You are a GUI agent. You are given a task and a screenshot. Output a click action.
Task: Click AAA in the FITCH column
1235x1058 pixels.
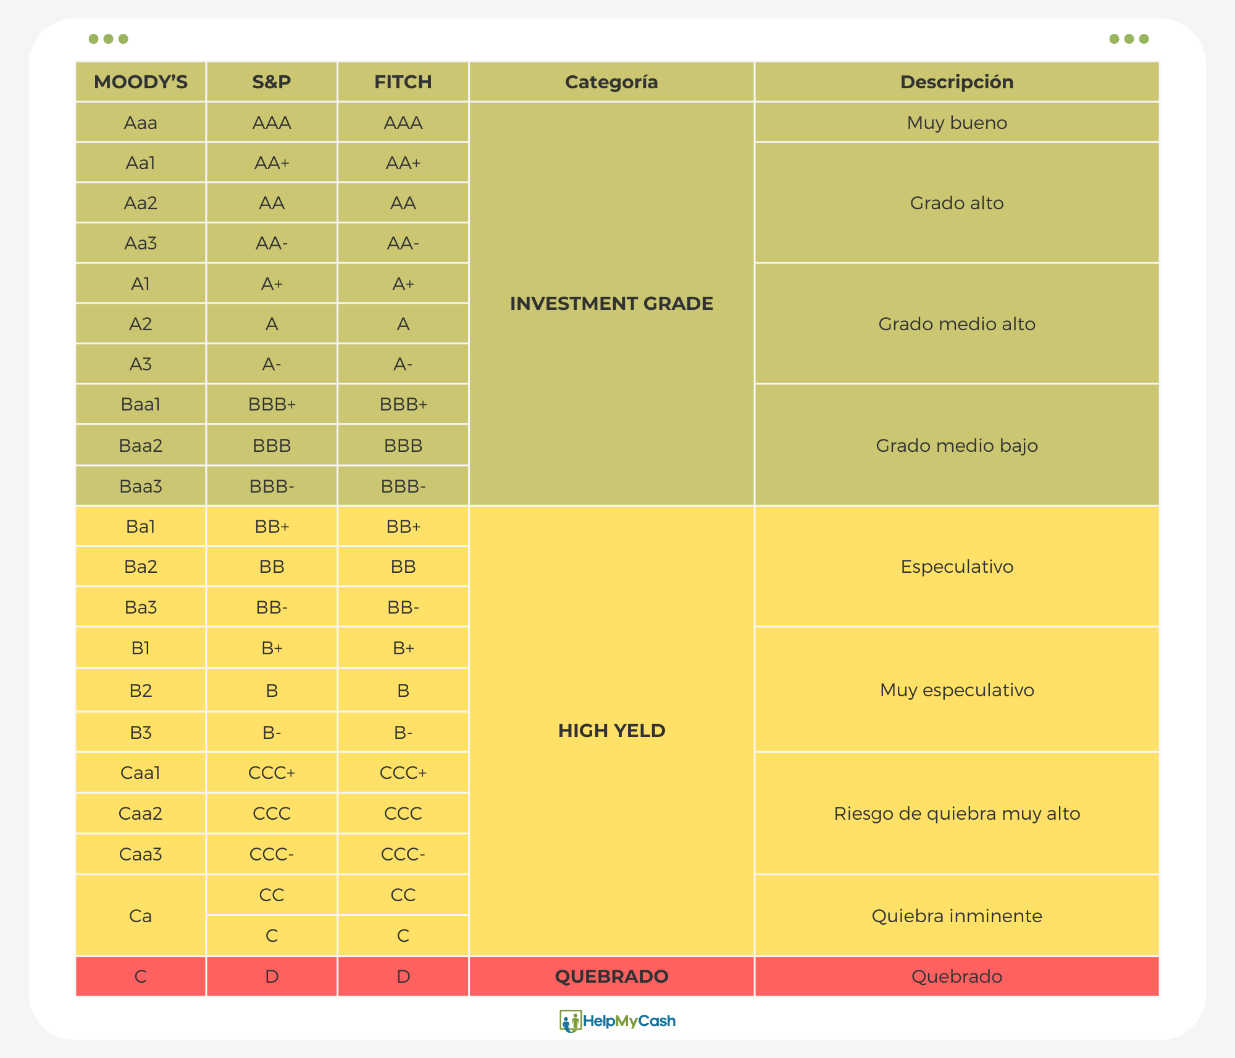[403, 122]
